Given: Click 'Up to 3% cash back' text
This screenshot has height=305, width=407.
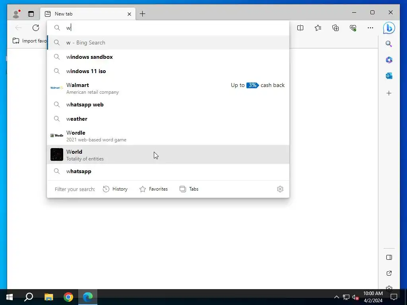Looking at the screenshot, I should tap(258, 85).
